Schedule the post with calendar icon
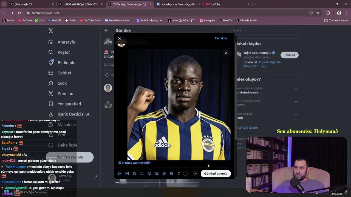The image size is (351, 197). click(x=157, y=173)
